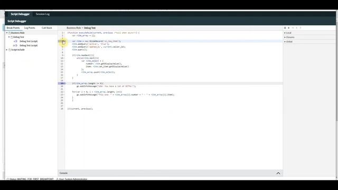Collapse the Debug Test tree node
Screen dimensions: 338x190
point(9,37)
